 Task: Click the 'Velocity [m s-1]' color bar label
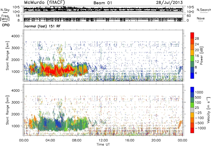tap(208, 110)
